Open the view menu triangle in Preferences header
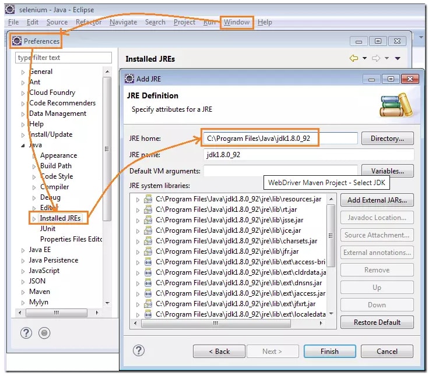This screenshot has width=432, height=376. click(398, 58)
